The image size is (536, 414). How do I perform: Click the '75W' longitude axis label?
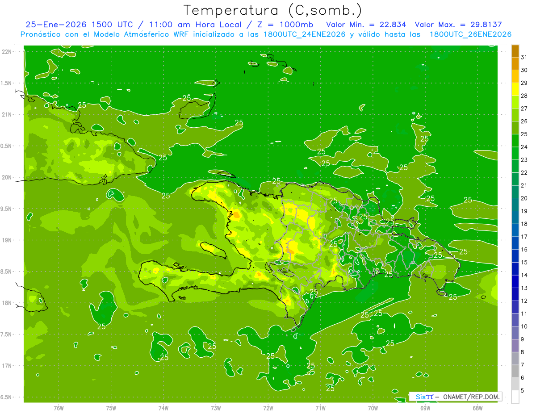click(111, 408)
